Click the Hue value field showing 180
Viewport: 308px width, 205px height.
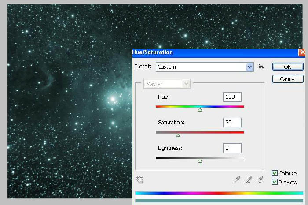[232, 97]
